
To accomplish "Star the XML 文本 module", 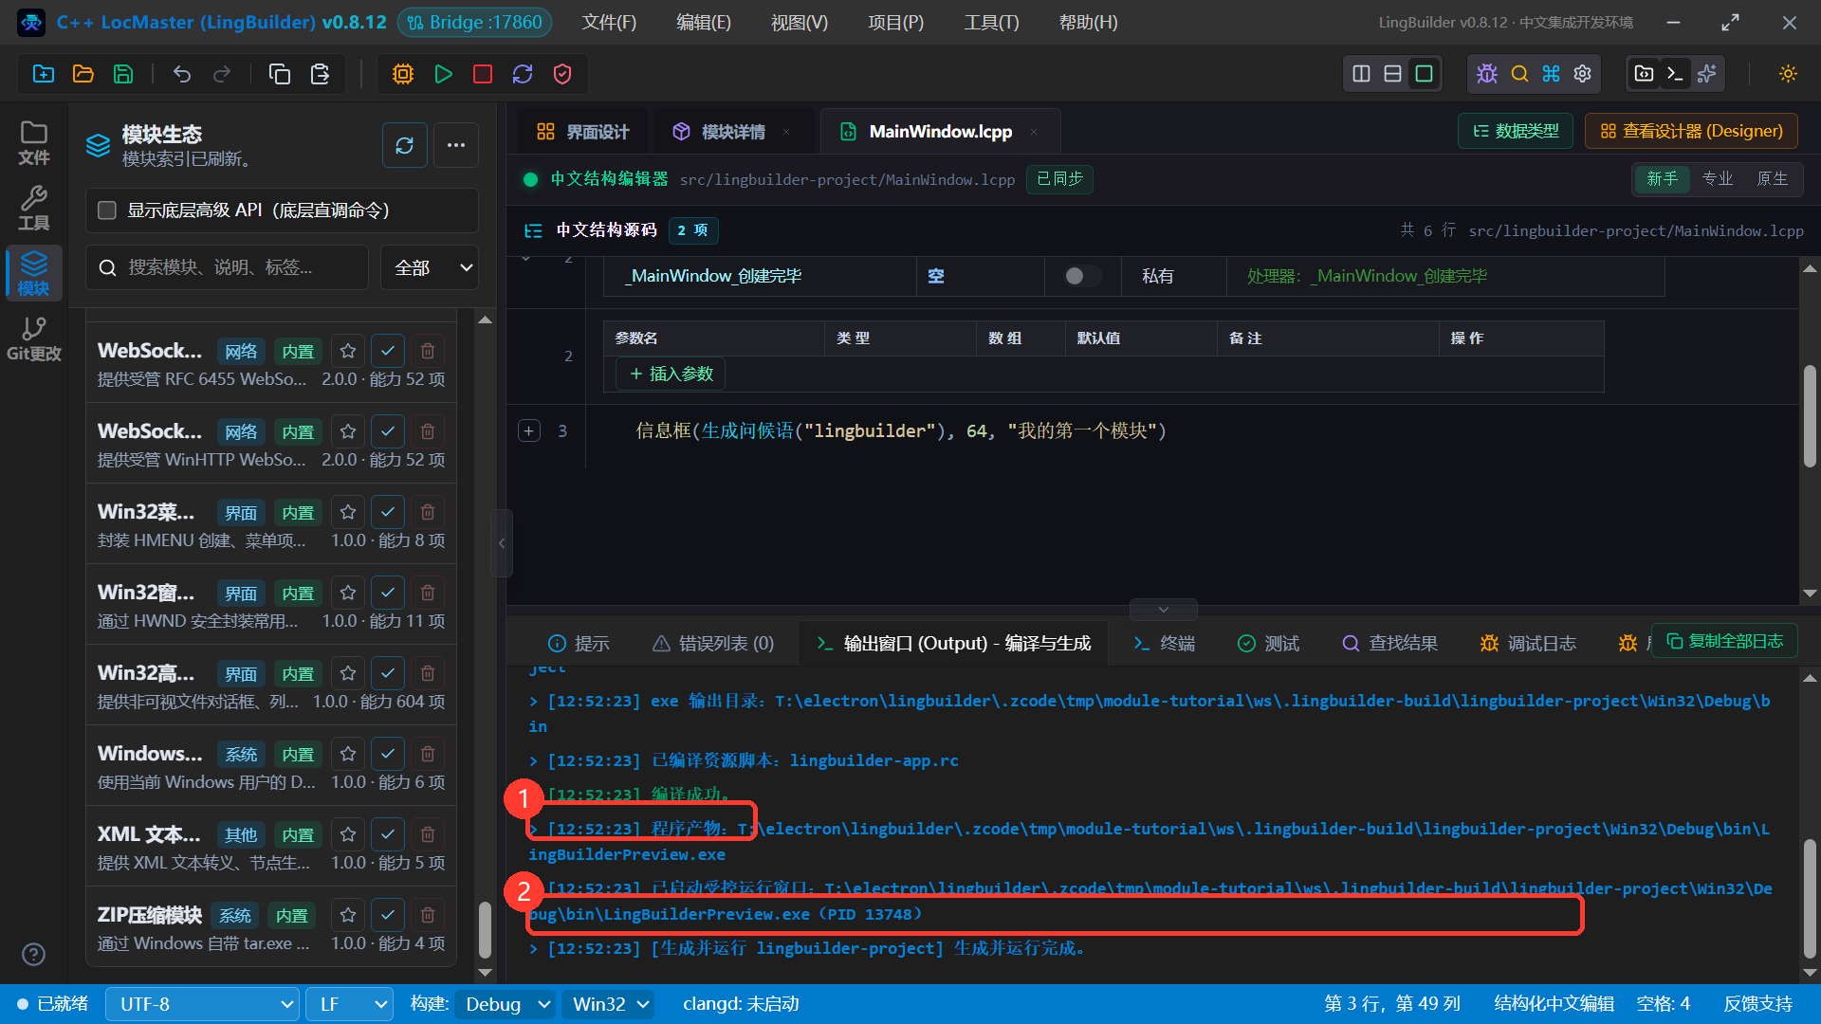I will 348,834.
